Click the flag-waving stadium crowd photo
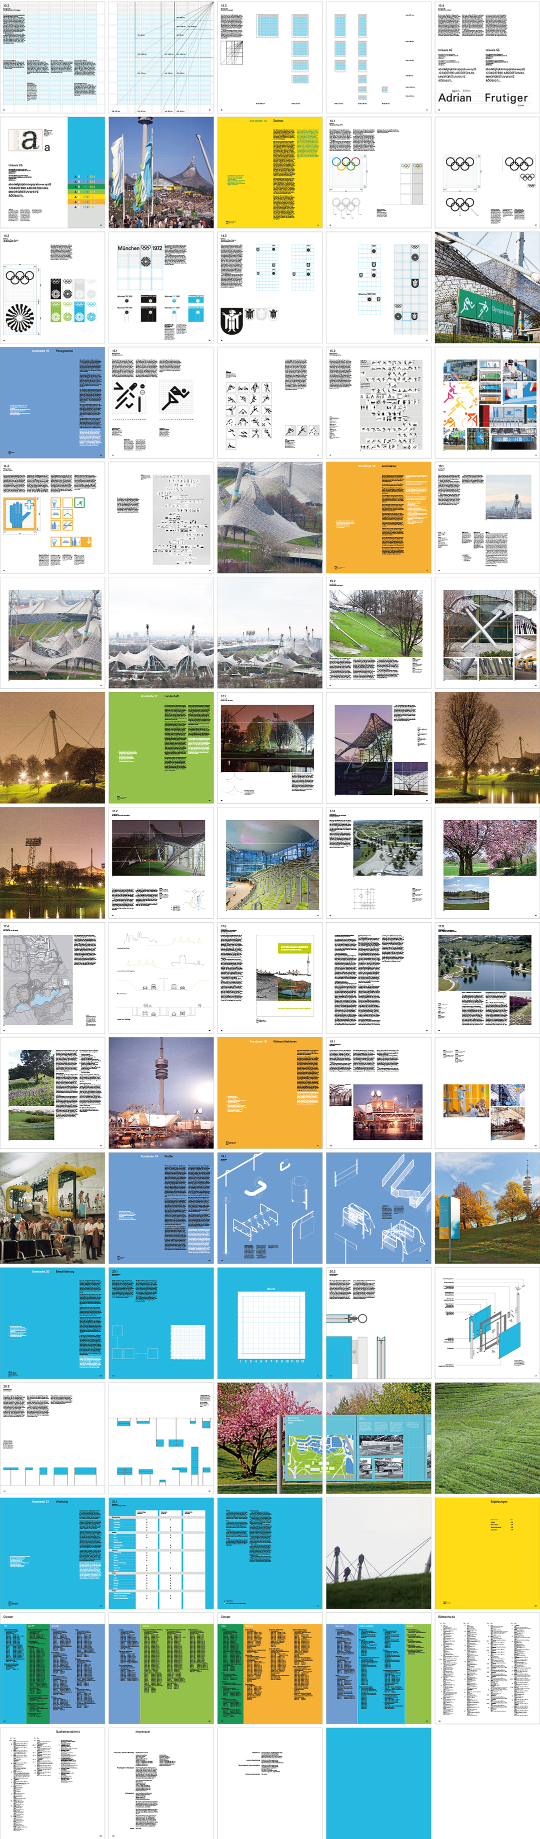540x1839 pixels. coord(160,172)
